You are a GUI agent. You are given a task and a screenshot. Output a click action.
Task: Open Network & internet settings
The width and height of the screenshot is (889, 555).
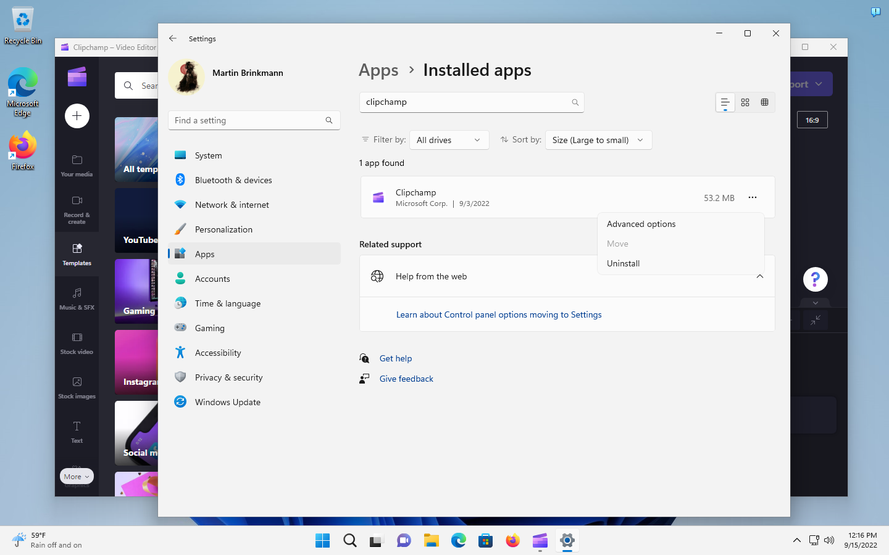254,205
